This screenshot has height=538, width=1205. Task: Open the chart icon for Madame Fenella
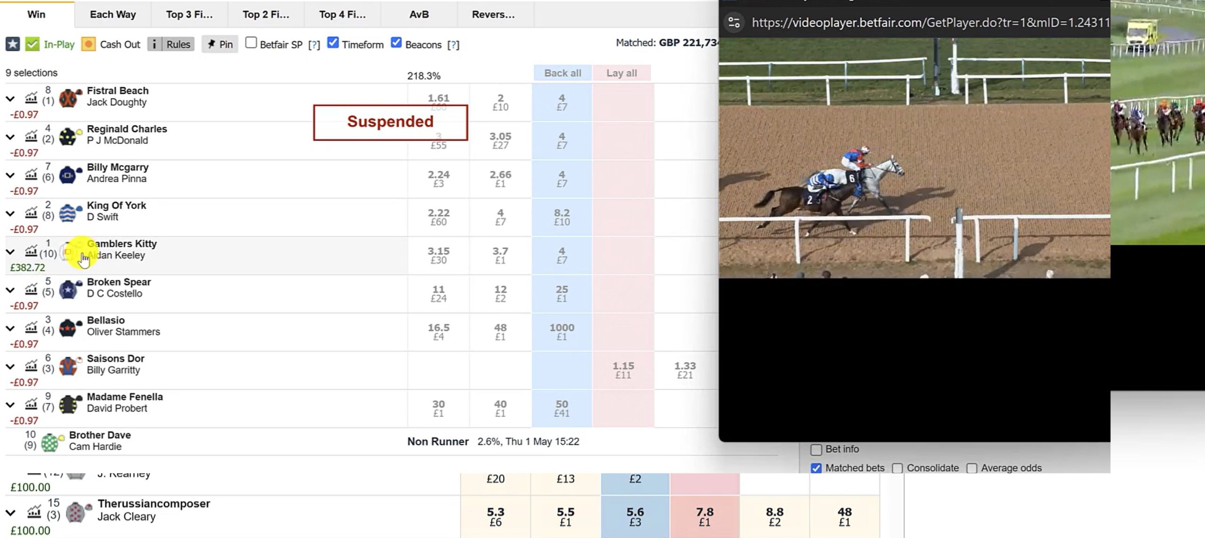point(31,404)
